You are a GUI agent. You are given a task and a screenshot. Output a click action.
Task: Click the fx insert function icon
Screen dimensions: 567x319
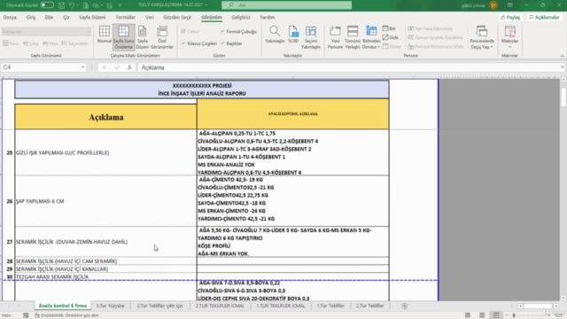pyautogui.click(x=129, y=67)
